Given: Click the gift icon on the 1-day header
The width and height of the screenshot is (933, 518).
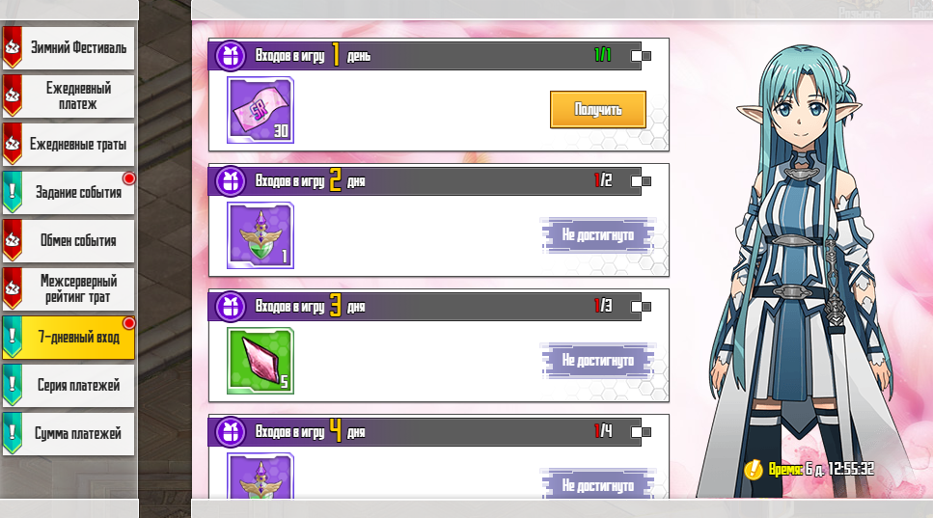Looking at the screenshot, I should 231,56.
